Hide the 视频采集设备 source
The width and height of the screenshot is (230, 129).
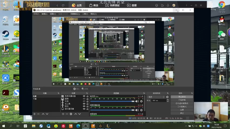84,96
